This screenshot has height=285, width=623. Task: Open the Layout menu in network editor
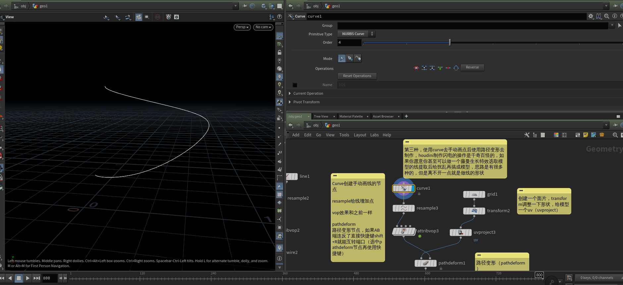360,135
